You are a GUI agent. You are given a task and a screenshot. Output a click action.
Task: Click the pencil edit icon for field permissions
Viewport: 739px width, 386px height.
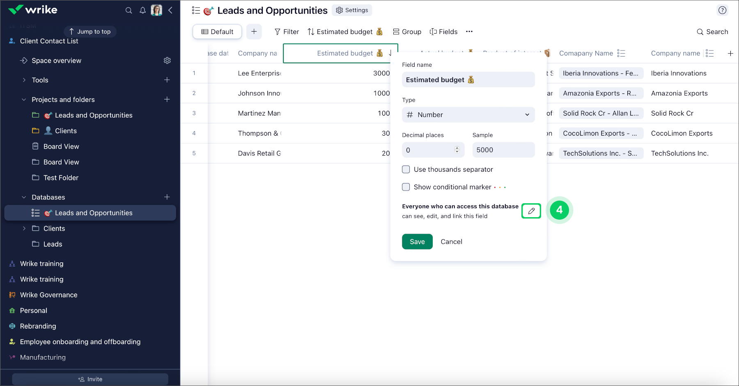click(x=531, y=211)
